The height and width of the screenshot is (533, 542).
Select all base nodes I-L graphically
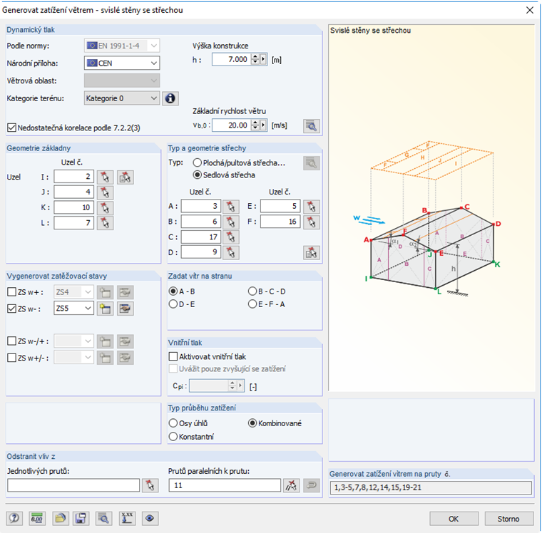pos(125,177)
